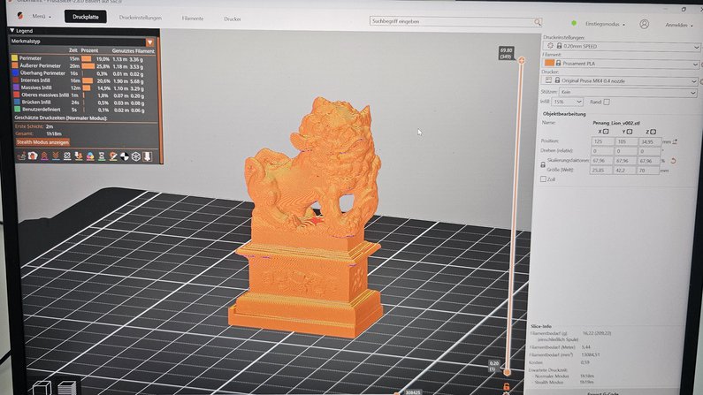This screenshot has width=703, height=395.
Task: Click the Prusament PLA orange color swatch
Action: click(549, 63)
